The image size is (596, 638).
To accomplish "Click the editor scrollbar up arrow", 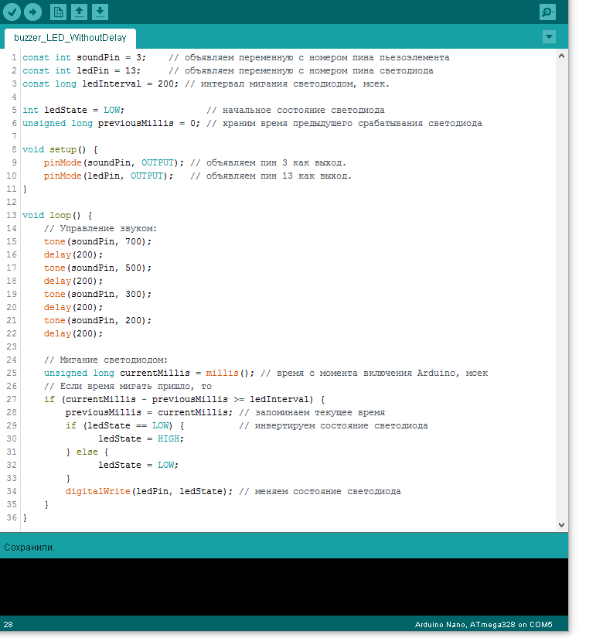I will click(561, 56).
